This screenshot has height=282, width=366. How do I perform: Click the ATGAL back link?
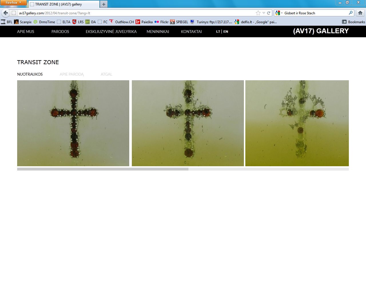(106, 74)
